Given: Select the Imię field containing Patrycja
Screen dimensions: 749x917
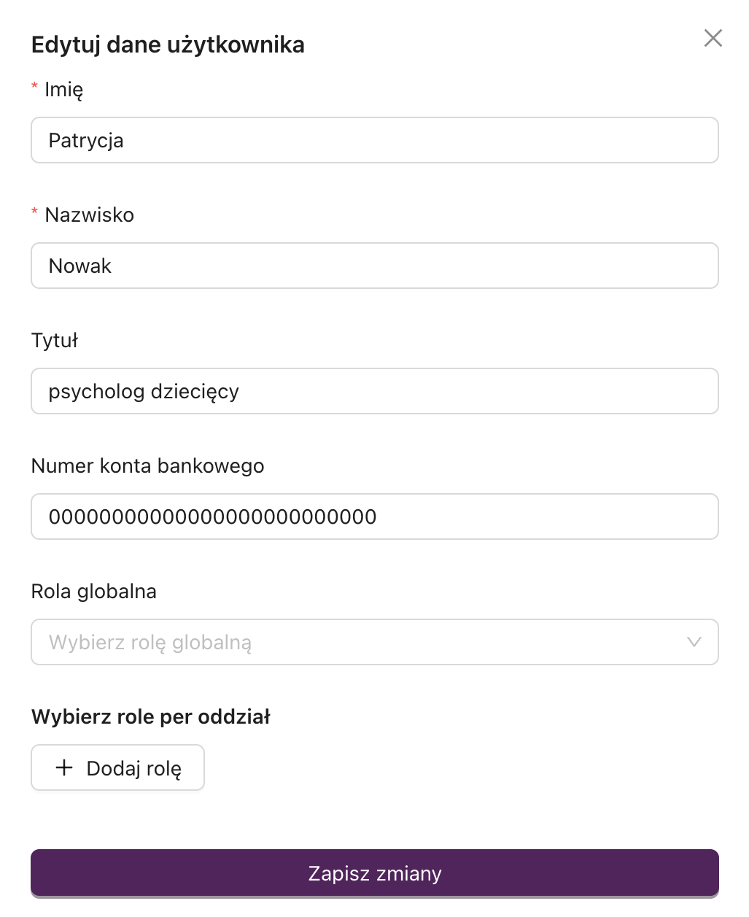Looking at the screenshot, I should pyautogui.click(x=375, y=140).
